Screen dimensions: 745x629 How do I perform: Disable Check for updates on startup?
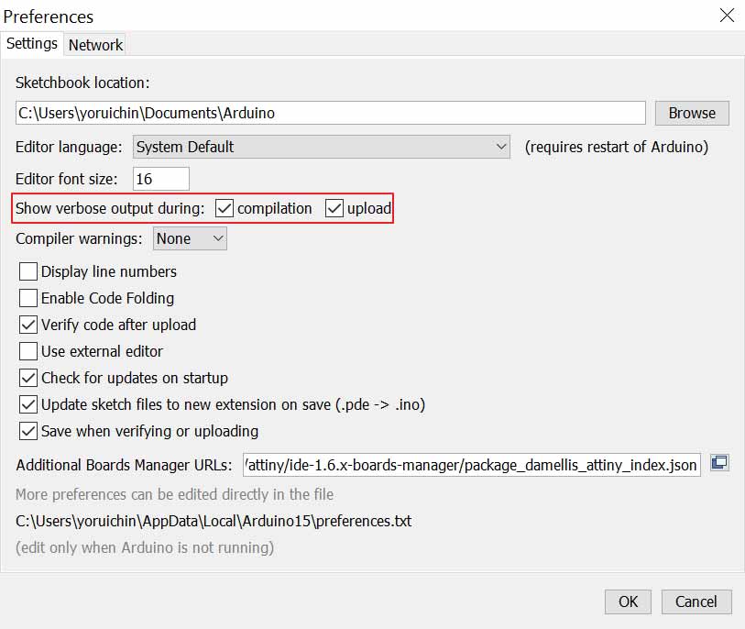28,378
